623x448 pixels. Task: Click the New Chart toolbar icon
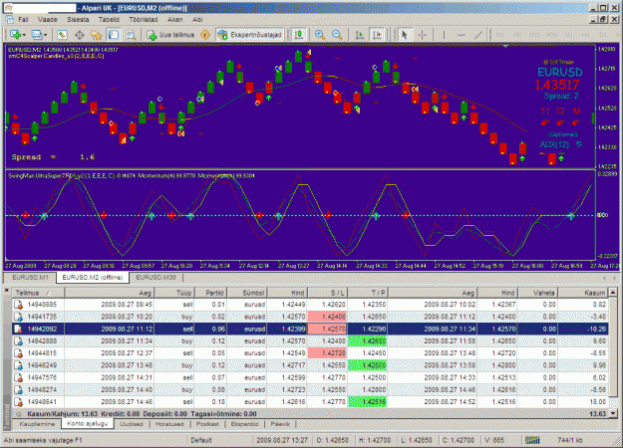pyautogui.click(x=15, y=35)
